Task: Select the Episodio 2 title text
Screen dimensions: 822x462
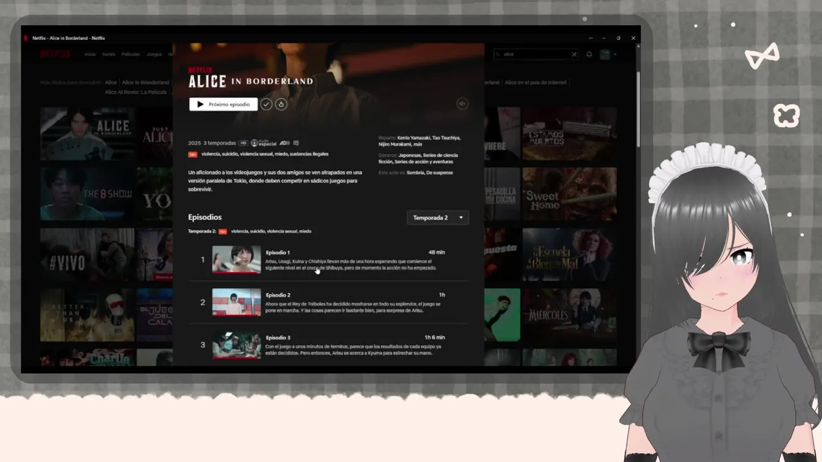Action: (278, 295)
